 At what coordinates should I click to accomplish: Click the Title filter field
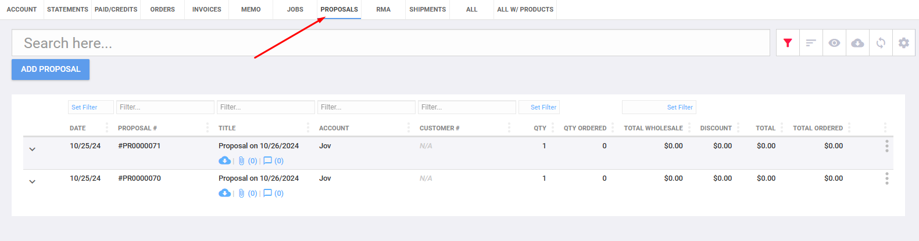[266, 107]
